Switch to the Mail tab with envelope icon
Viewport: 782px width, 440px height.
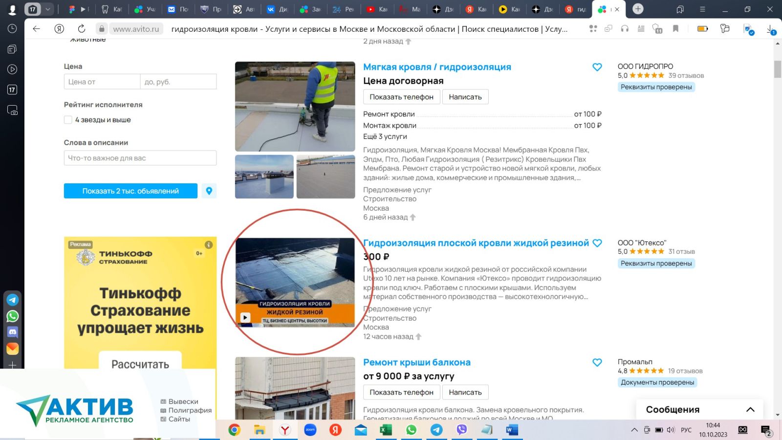pos(177,9)
